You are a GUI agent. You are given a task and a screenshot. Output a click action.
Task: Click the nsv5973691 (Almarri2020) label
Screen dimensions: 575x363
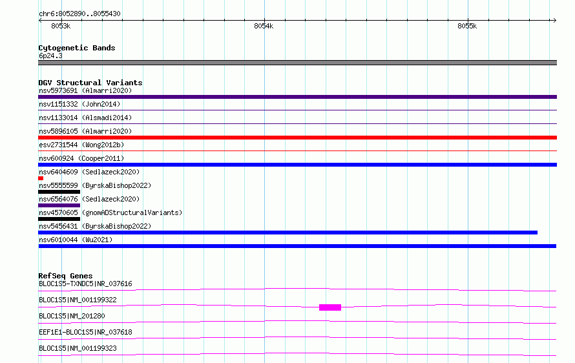coord(85,90)
